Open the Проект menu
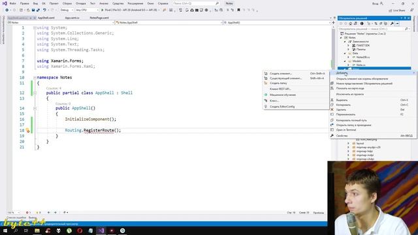 (x=54, y=3)
